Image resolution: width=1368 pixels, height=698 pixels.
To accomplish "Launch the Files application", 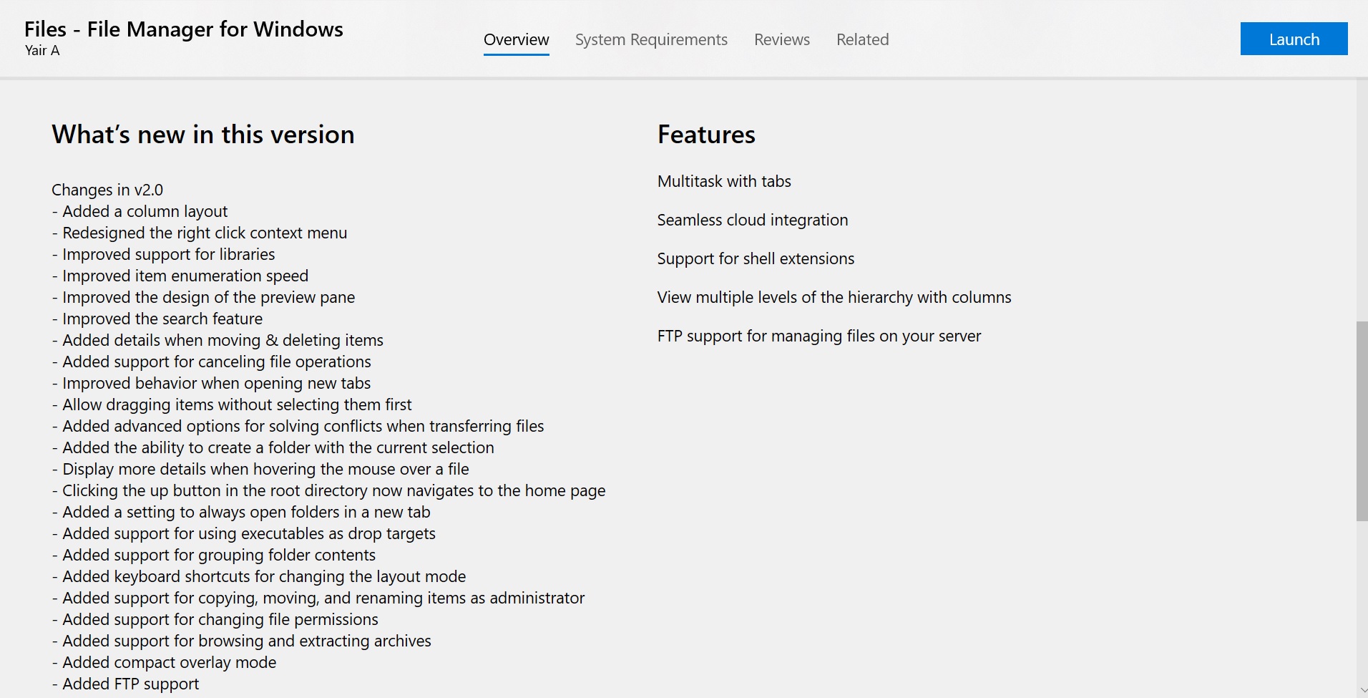I will (x=1294, y=39).
